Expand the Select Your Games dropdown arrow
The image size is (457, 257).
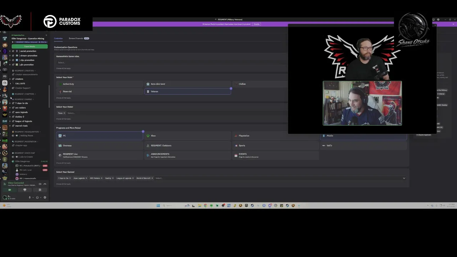(404, 178)
